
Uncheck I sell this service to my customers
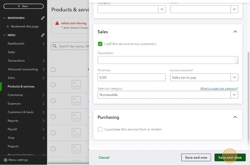[x=100, y=44]
